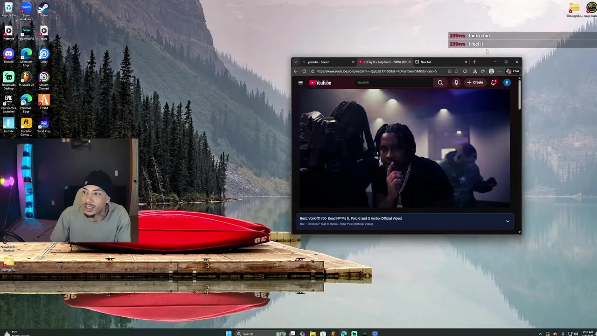Click the Edge address bar URL
This screenshot has width=597, height=336.
pos(376,71)
